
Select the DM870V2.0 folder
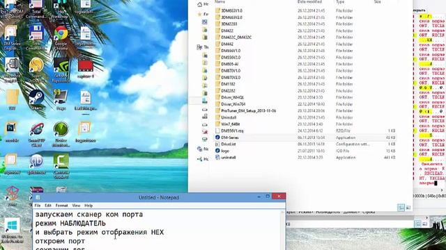(305, 77)
